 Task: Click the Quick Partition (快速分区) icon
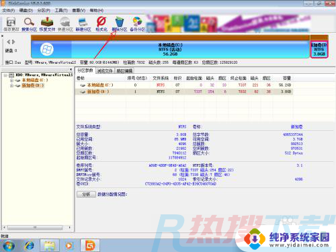click(x=65, y=24)
